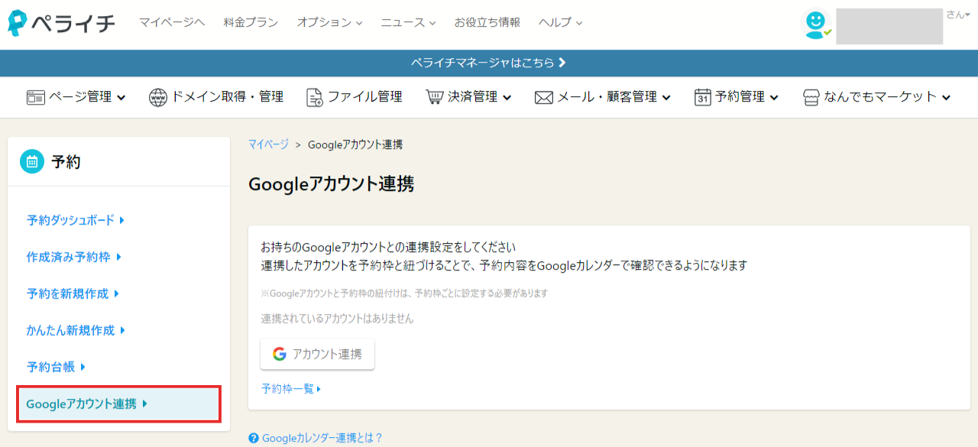
Task: Open the なんでもマーケット storefront icon
Action: click(810, 97)
